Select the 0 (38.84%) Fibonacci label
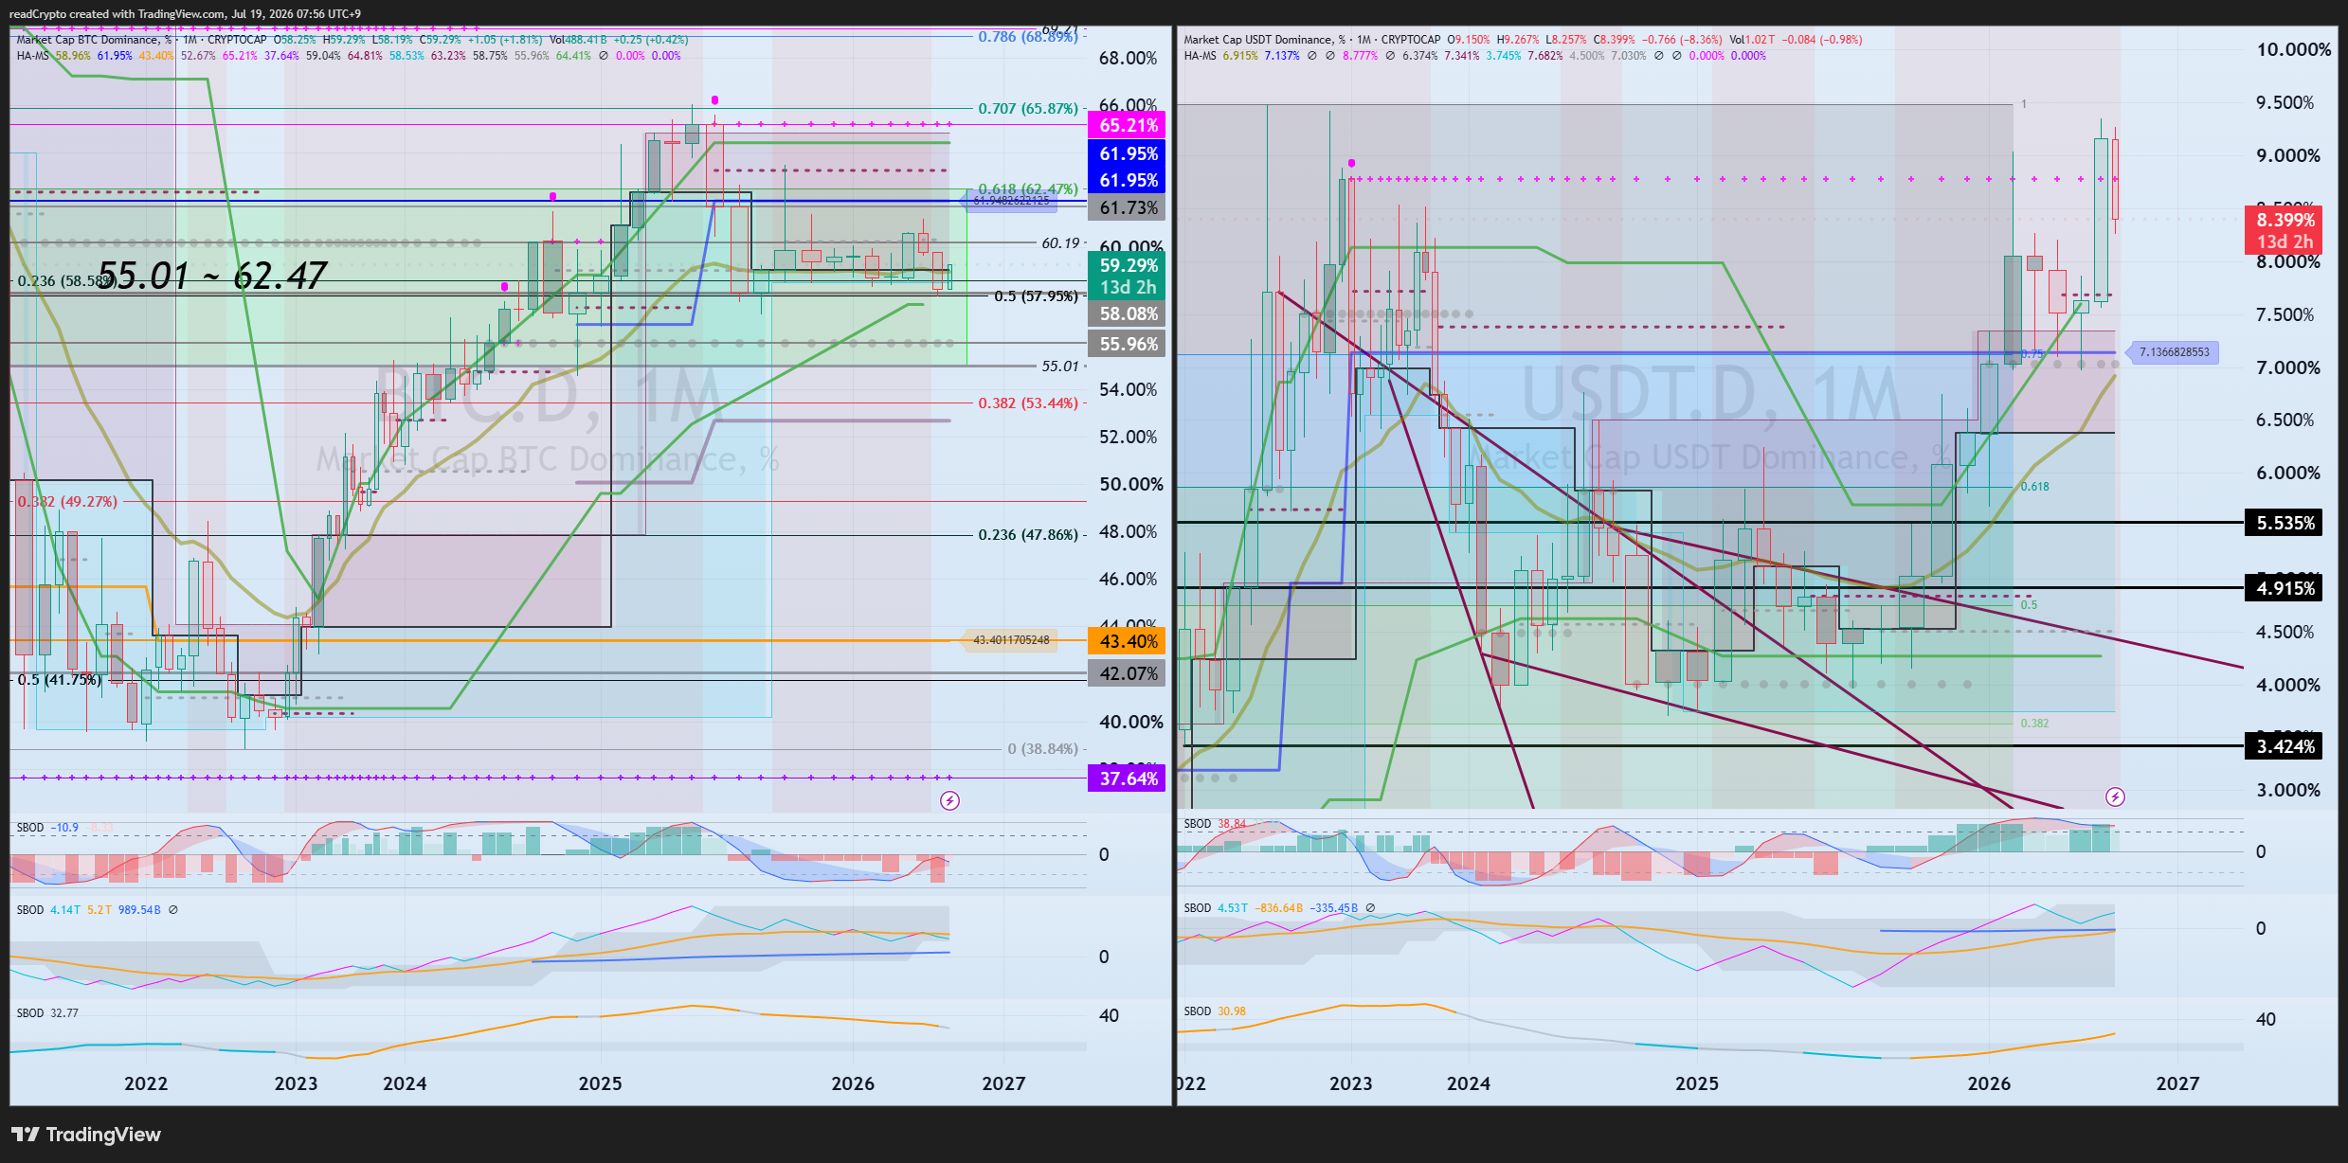The image size is (2348, 1163). tap(1042, 749)
